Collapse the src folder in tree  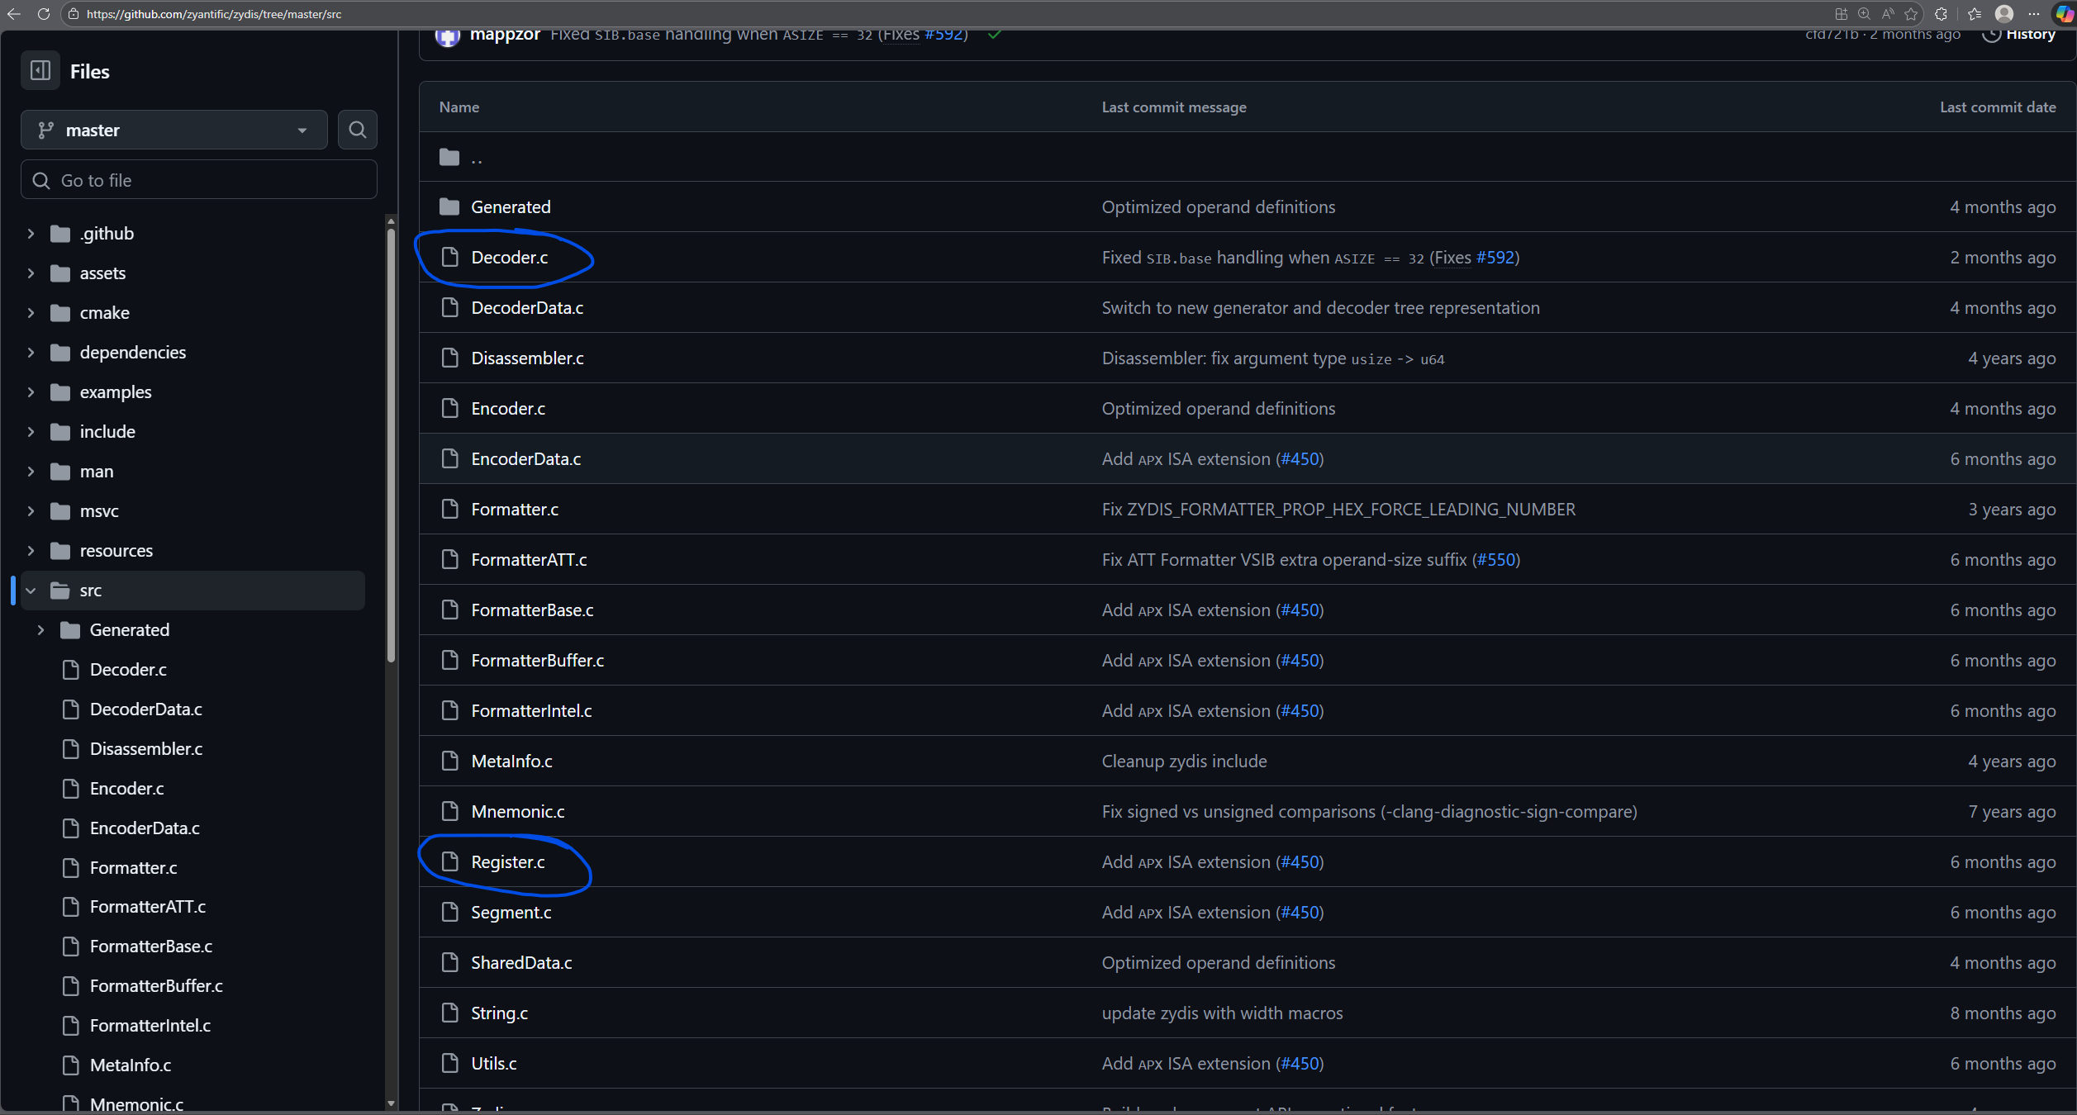coord(31,591)
